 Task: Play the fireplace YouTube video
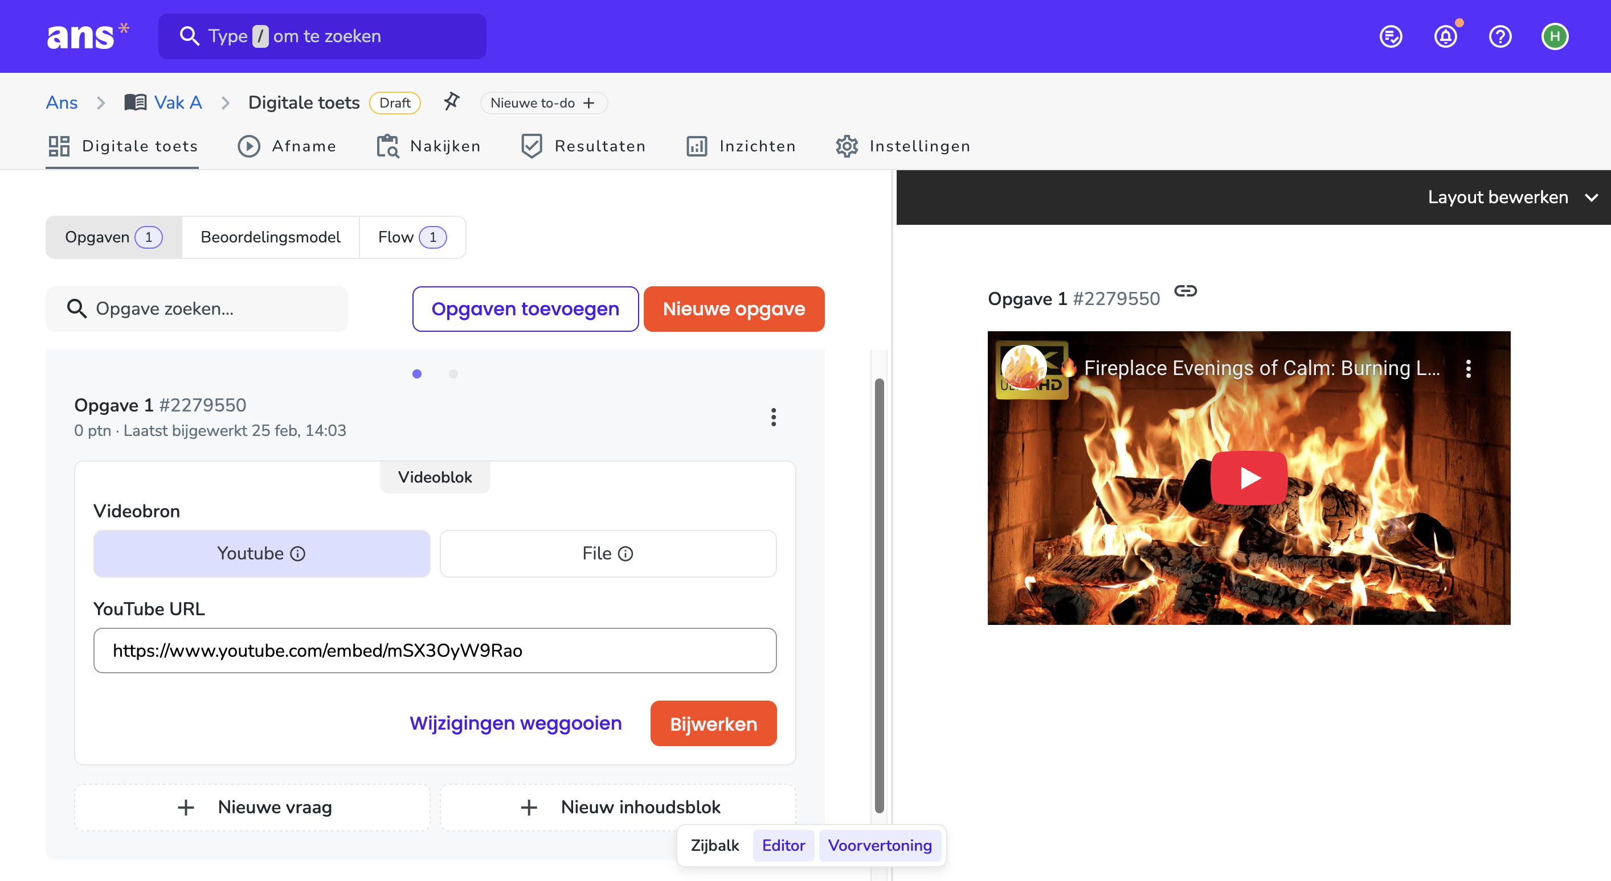click(1249, 478)
